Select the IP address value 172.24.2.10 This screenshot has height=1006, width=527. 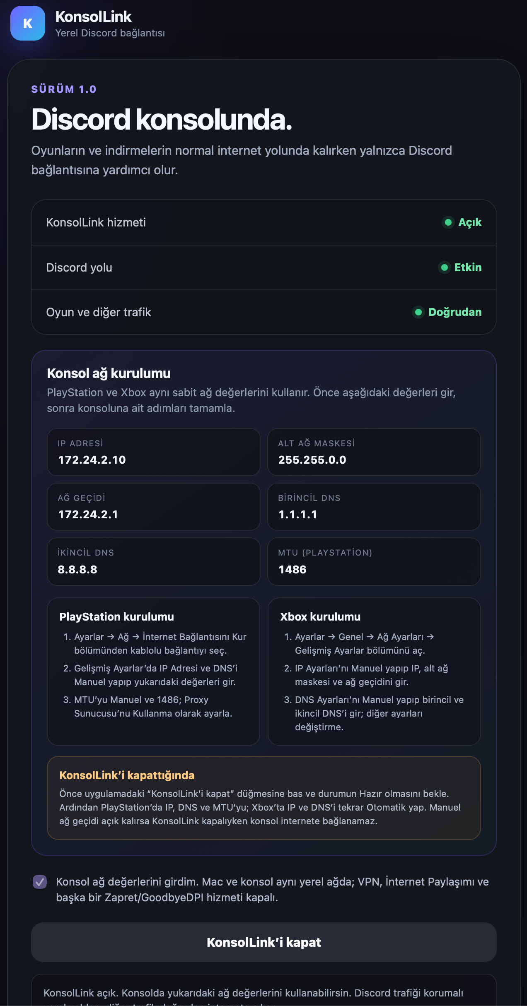92,460
